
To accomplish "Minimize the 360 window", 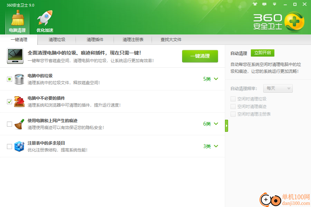I will 285,4.
